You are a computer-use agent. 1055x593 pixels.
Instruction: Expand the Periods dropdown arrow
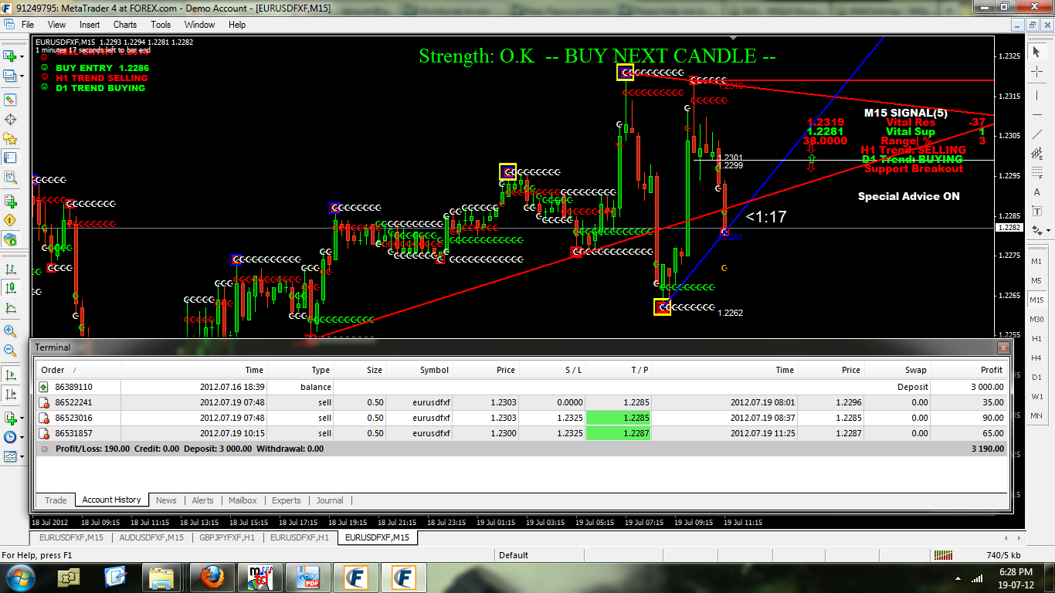22,438
